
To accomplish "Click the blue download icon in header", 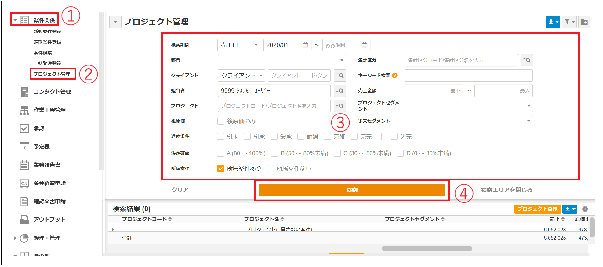I will (552, 22).
